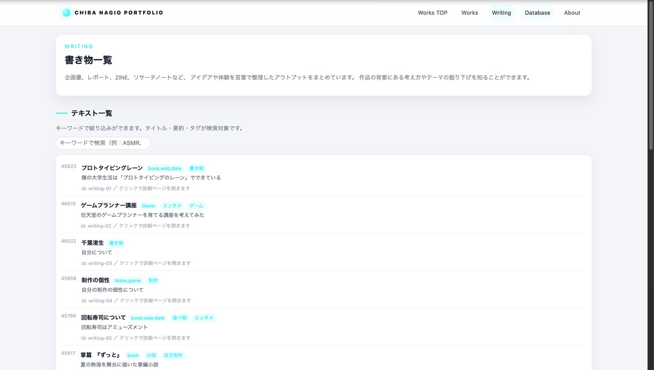Click the エンタメ tag on 回転寿司について
The image size is (654, 370).
click(x=204, y=318)
